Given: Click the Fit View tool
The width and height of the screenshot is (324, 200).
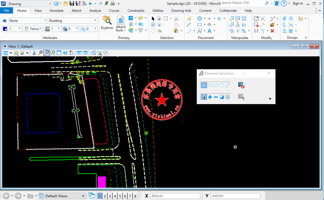Looking at the screenshot, I should click(x=59, y=53).
